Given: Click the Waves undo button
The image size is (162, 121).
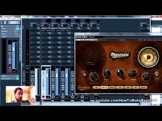Looking at the screenshot, I should [99, 40].
